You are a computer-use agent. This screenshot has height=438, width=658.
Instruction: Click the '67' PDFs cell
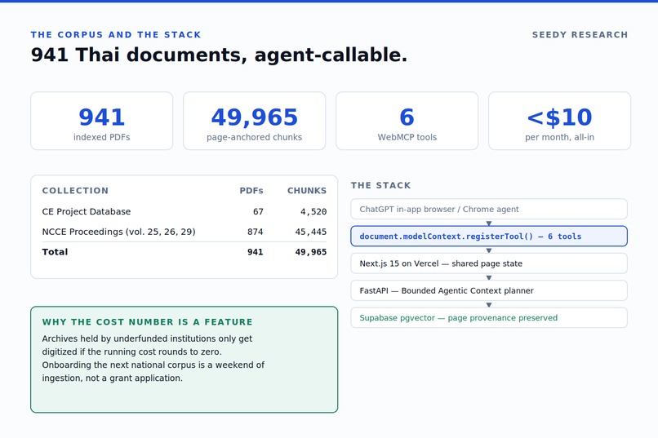coord(258,212)
